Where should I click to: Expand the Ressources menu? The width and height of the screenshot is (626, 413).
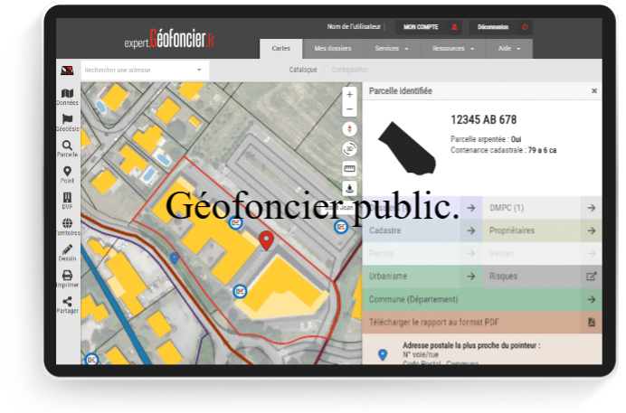tap(453, 49)
